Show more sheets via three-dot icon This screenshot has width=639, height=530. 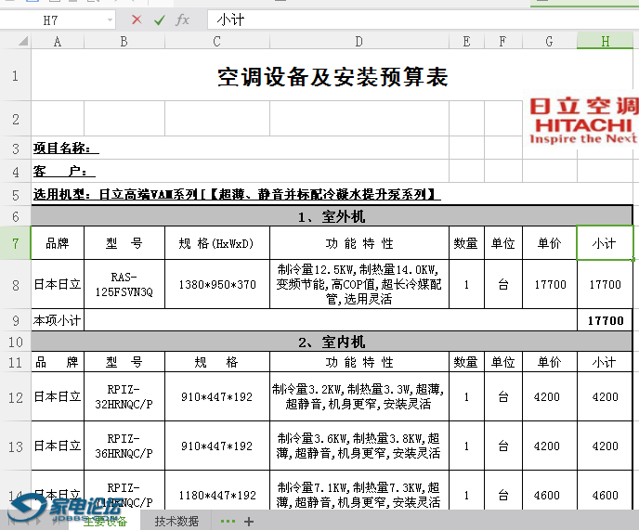coord(228,522)
